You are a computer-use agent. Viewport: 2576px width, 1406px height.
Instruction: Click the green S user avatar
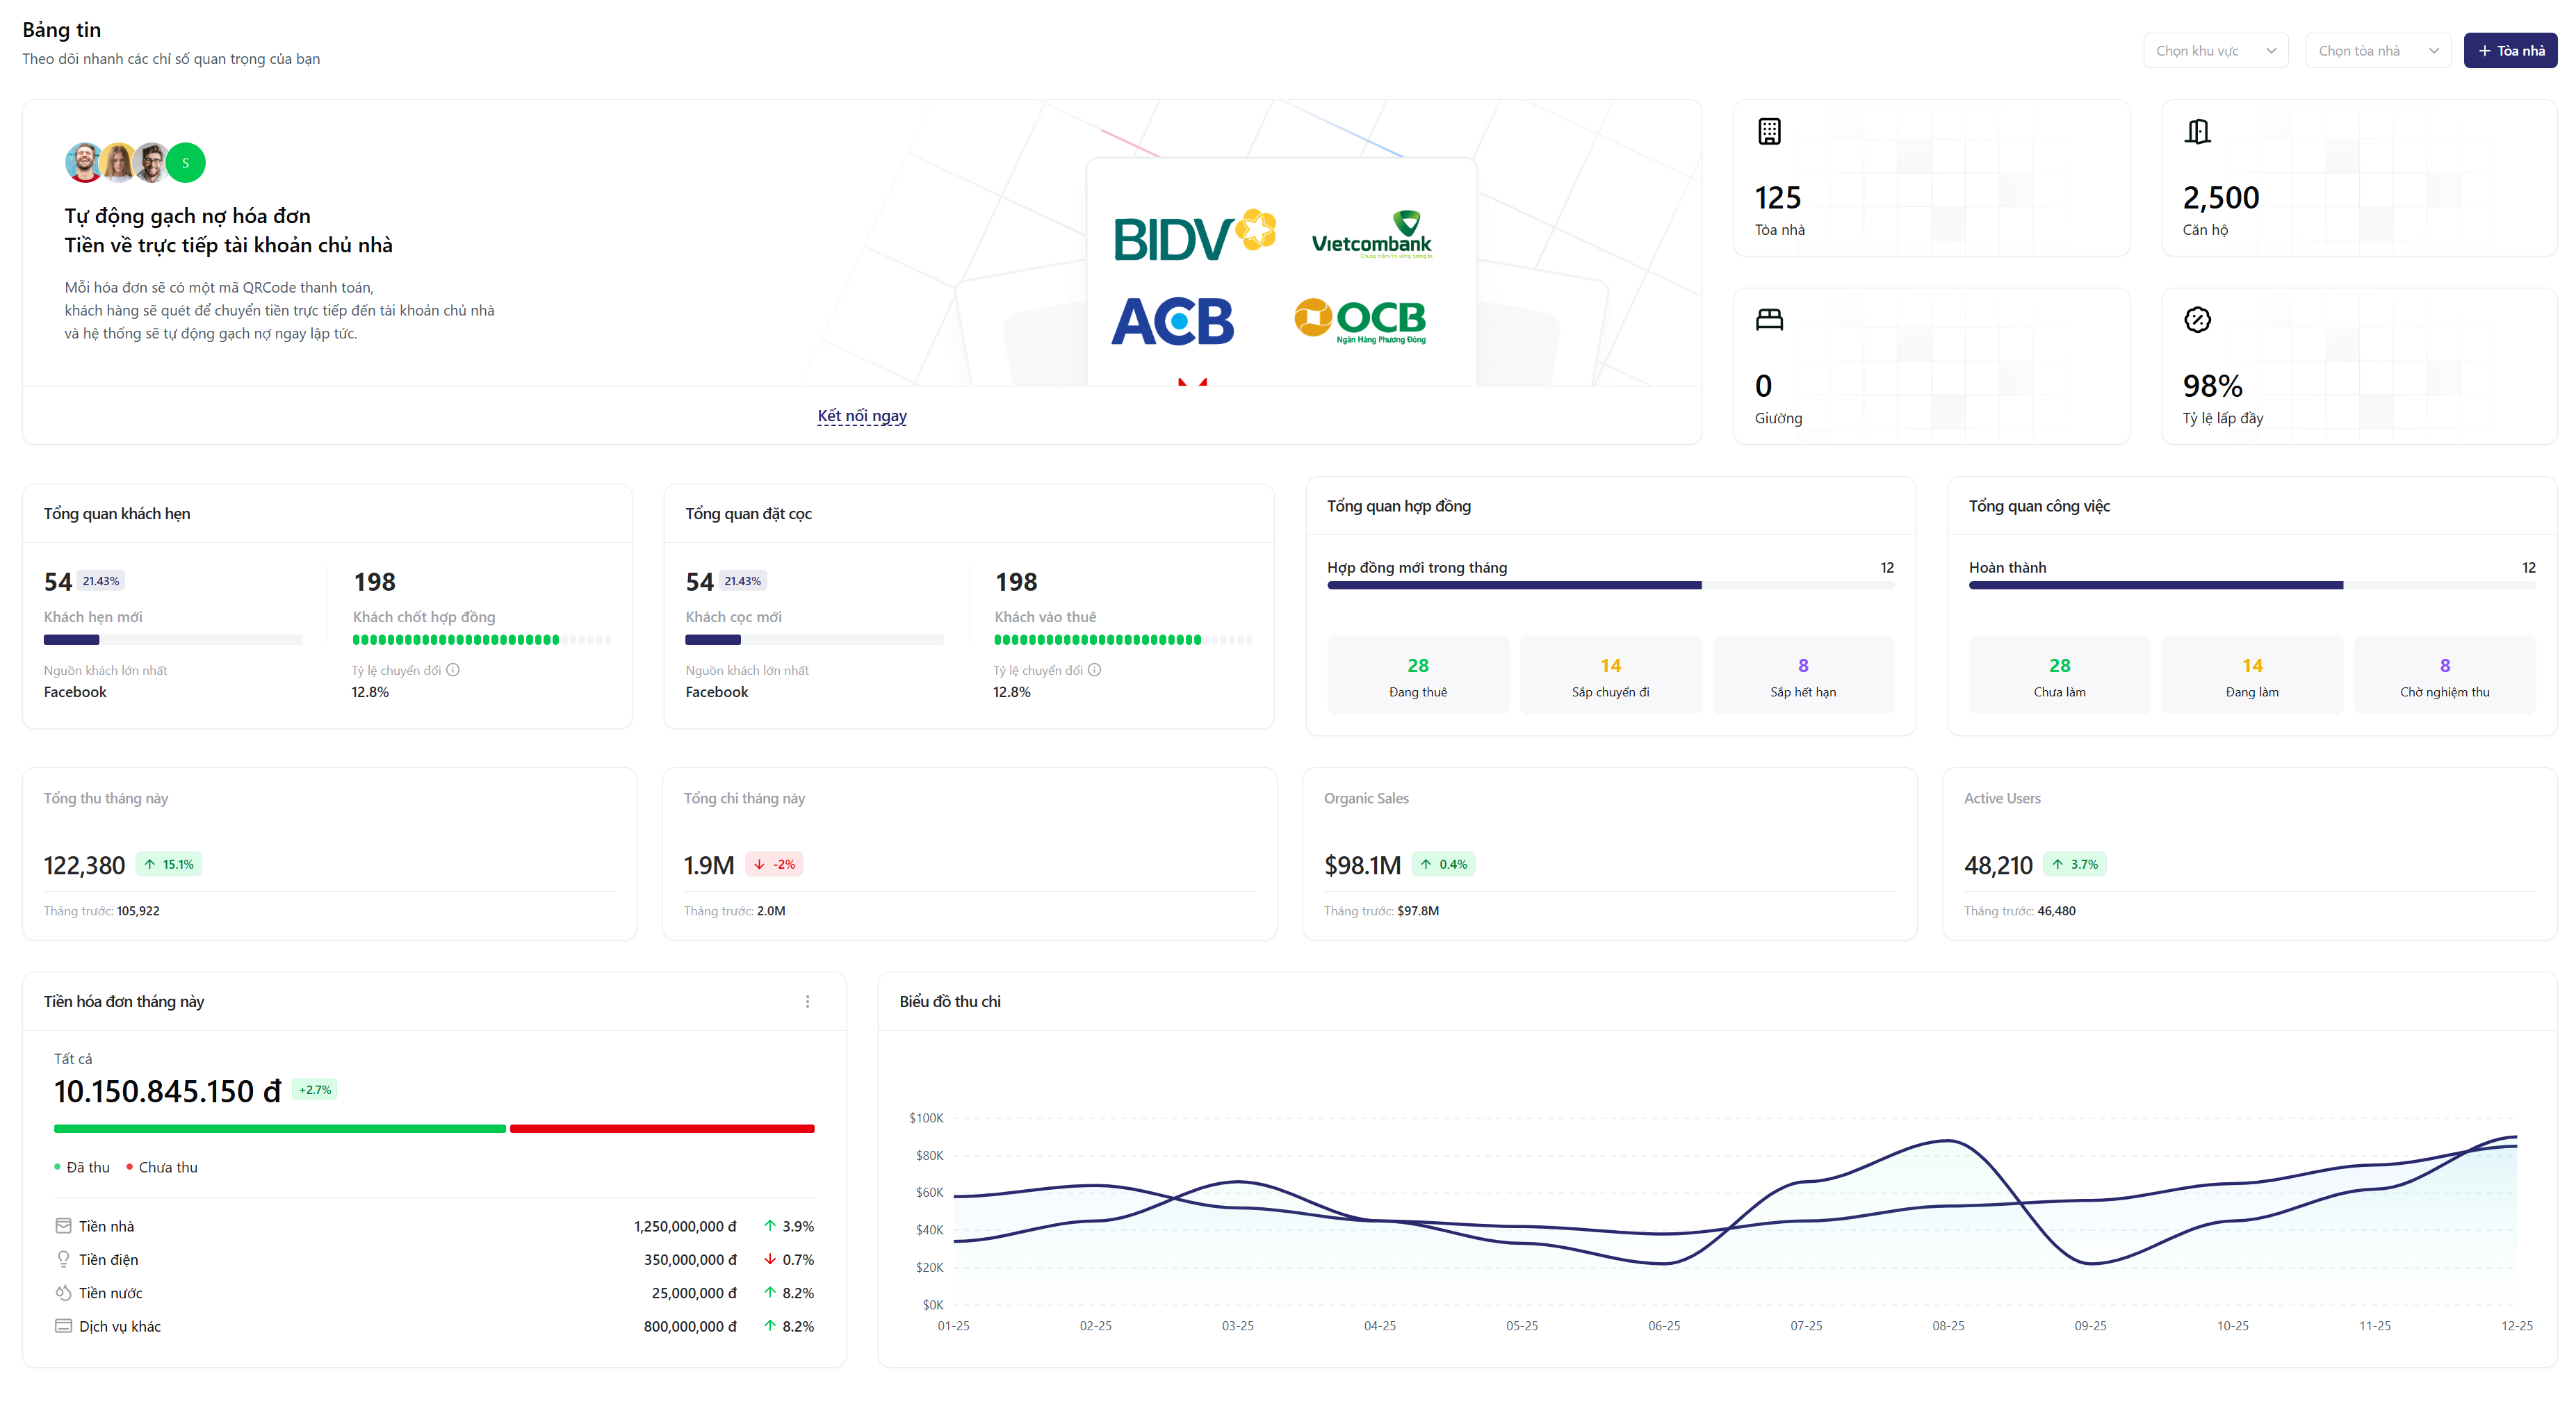185,163
